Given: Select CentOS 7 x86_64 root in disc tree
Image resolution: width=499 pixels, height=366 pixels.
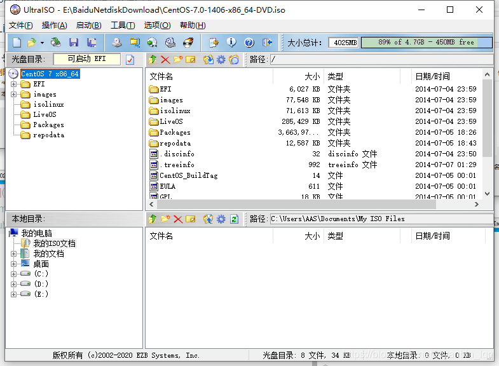Looking at the screenshot, I should coord(50,74).
